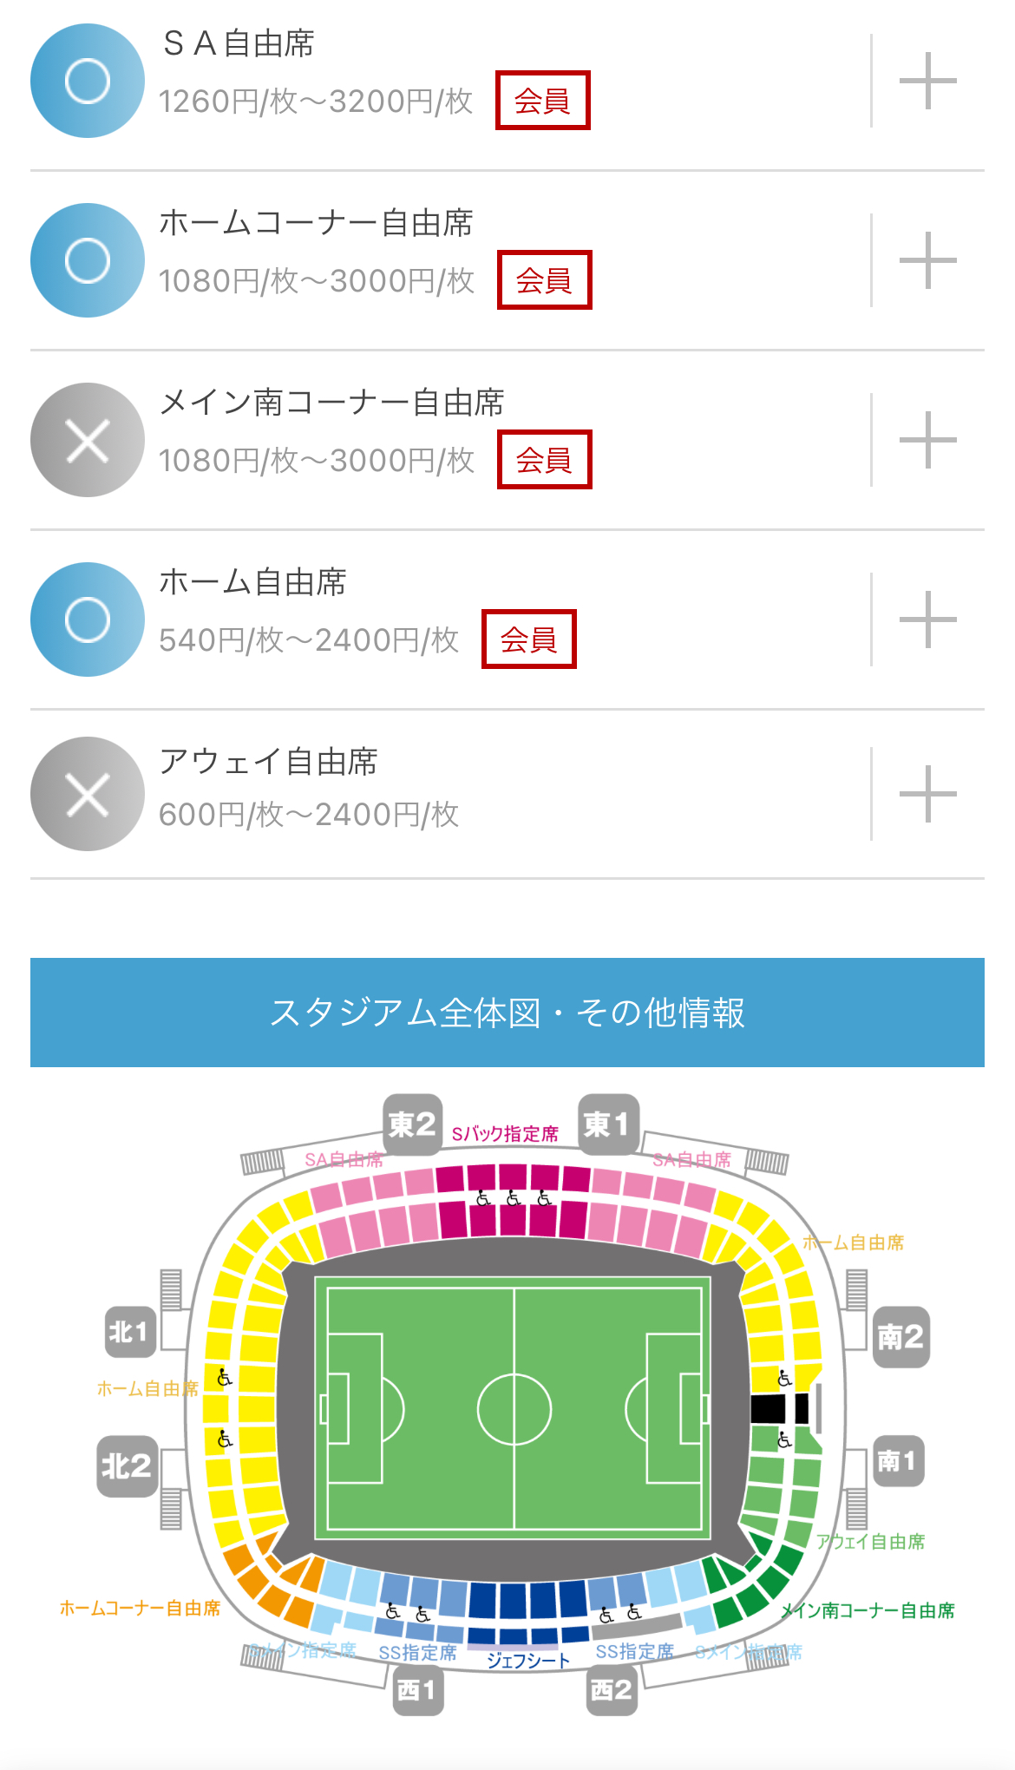Select the 東2 gate marker on map
This screenshot has width=1015, height=1770.
(413, 1125)
